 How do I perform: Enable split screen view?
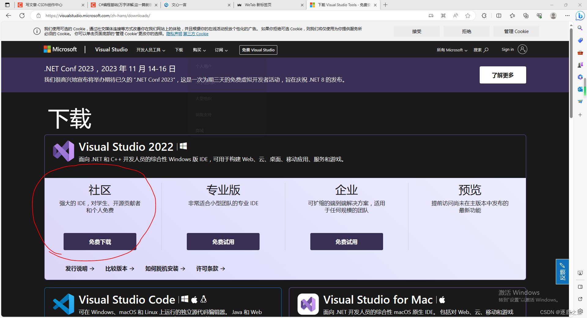(x=499, y=16)
